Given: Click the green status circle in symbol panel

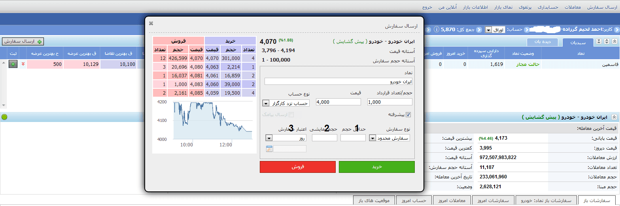Looking at the screenshot, I should 4,117.
